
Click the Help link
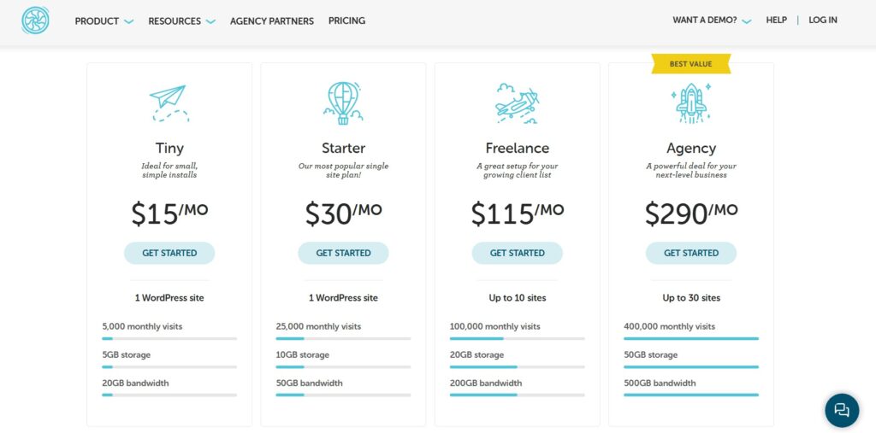tap(777, 20)
